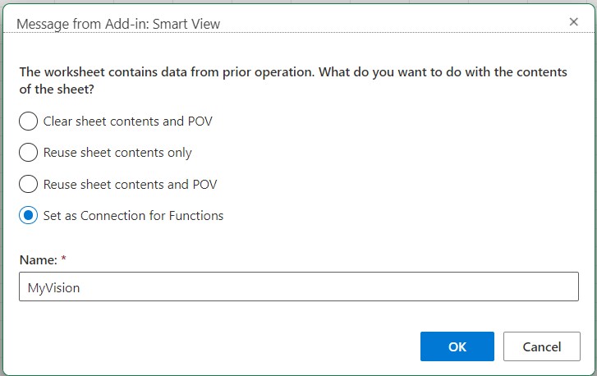Dismiss the dialog with the Cancel button
The width and height of the screenshot is (597, 376).
[542, 346]
